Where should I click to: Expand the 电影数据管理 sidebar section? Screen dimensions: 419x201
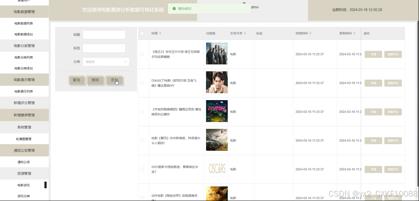[24, 12]
